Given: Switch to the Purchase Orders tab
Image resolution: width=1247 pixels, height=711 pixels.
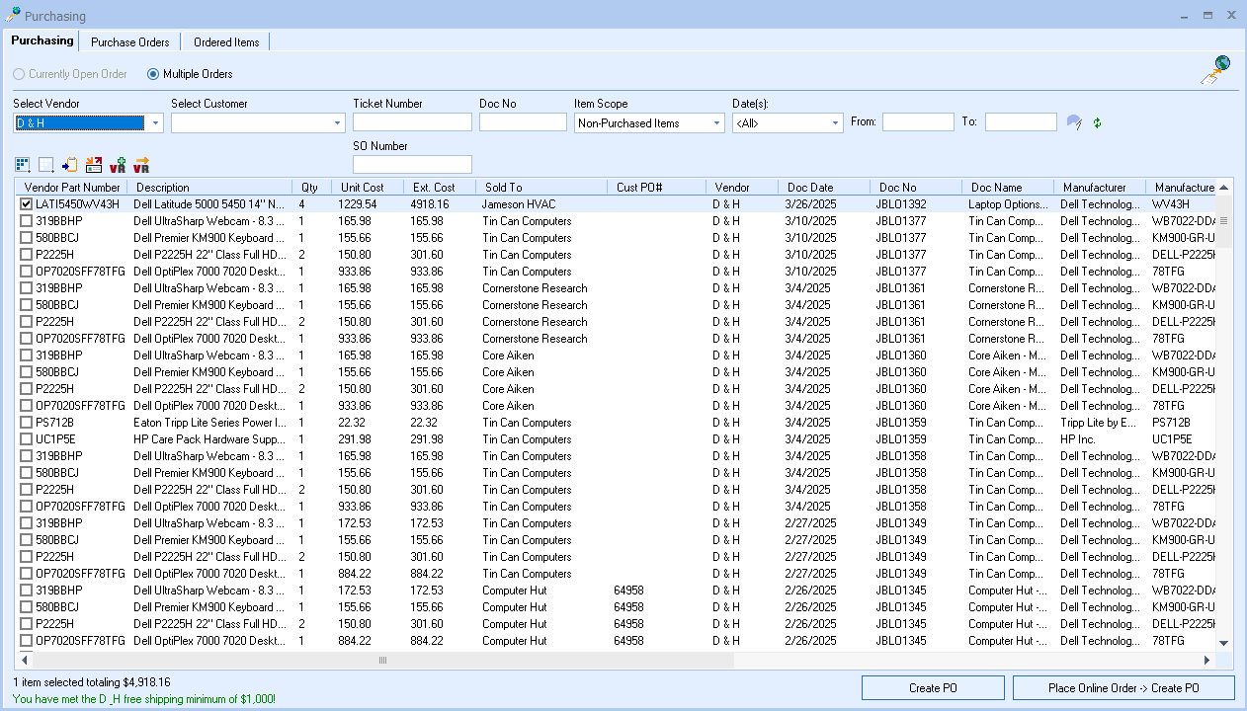Looking at the screenshot, I should (129, 42).
